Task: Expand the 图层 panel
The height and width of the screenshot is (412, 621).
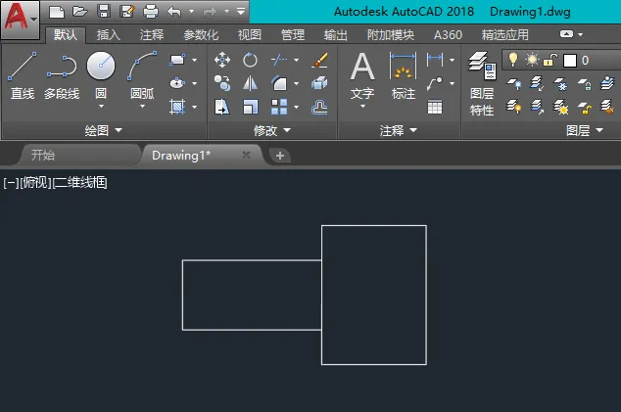Action: [x=585, y=130]
